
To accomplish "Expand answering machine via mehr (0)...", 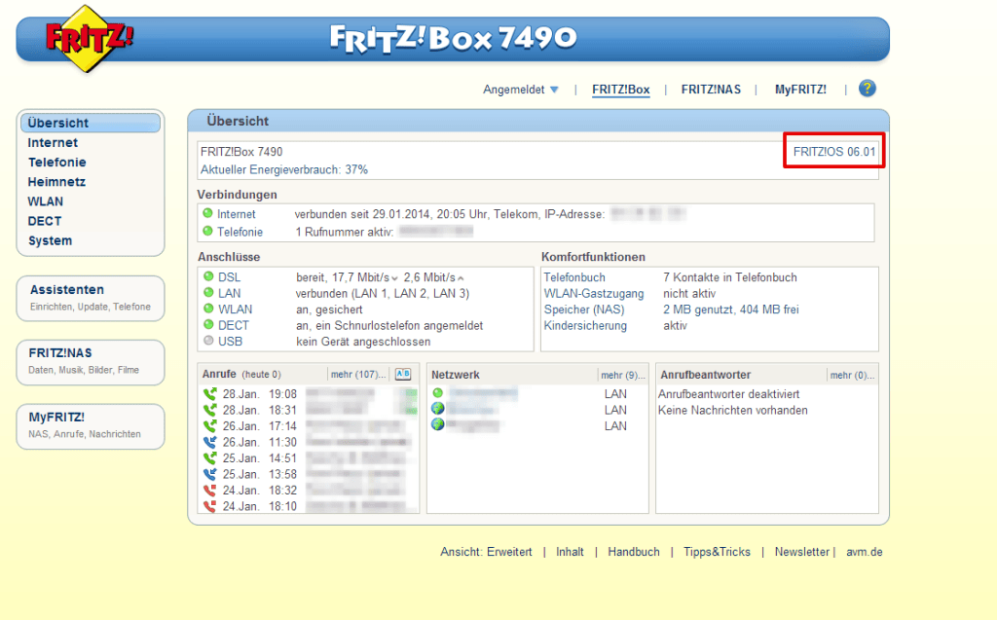I will coord(852,375).
